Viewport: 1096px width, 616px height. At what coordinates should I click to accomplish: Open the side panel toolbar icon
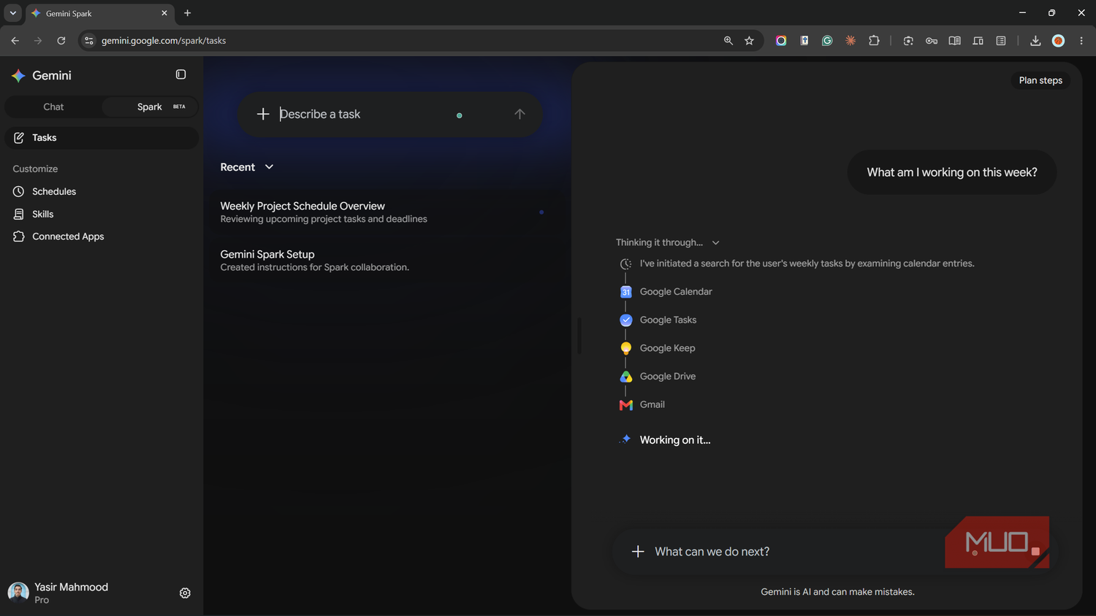[1001, 41]
